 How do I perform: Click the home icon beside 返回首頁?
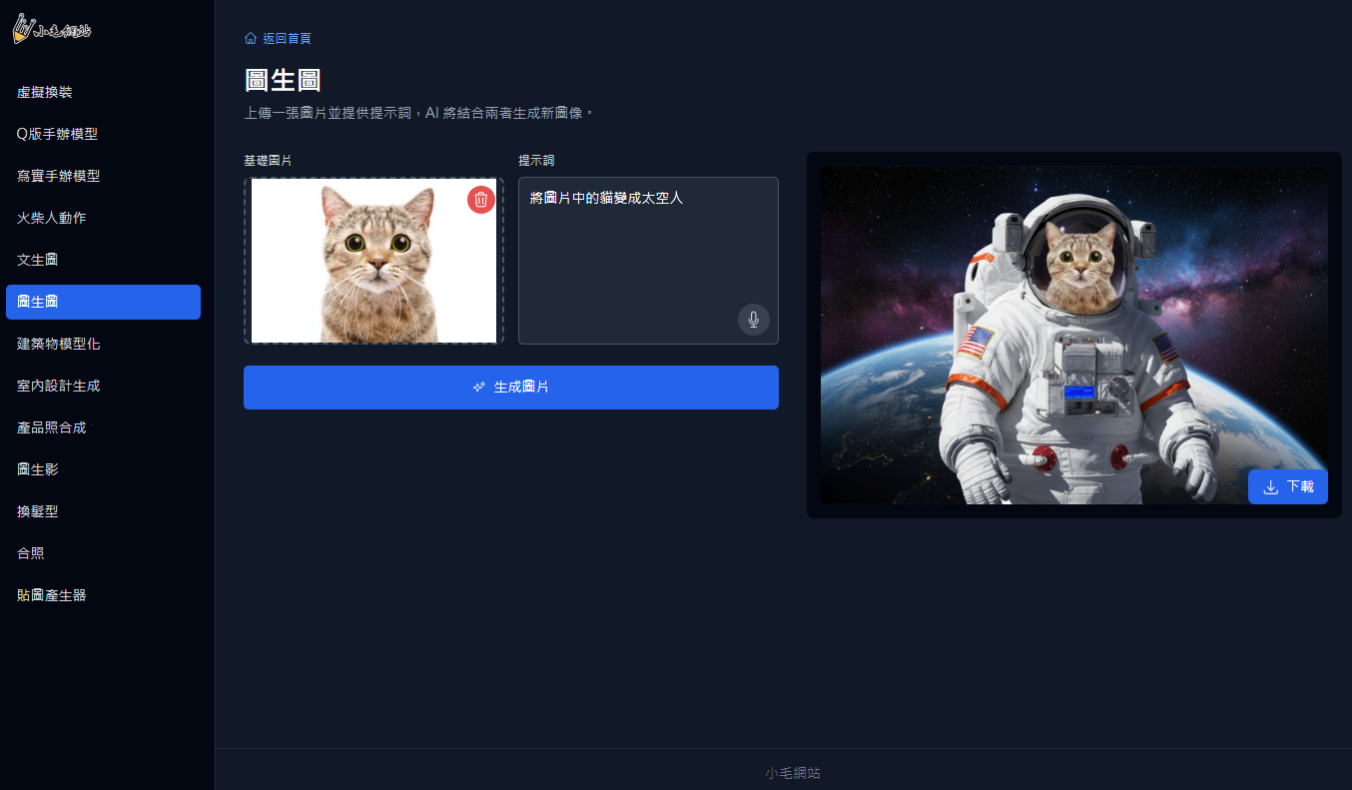[x=251, y=38]
